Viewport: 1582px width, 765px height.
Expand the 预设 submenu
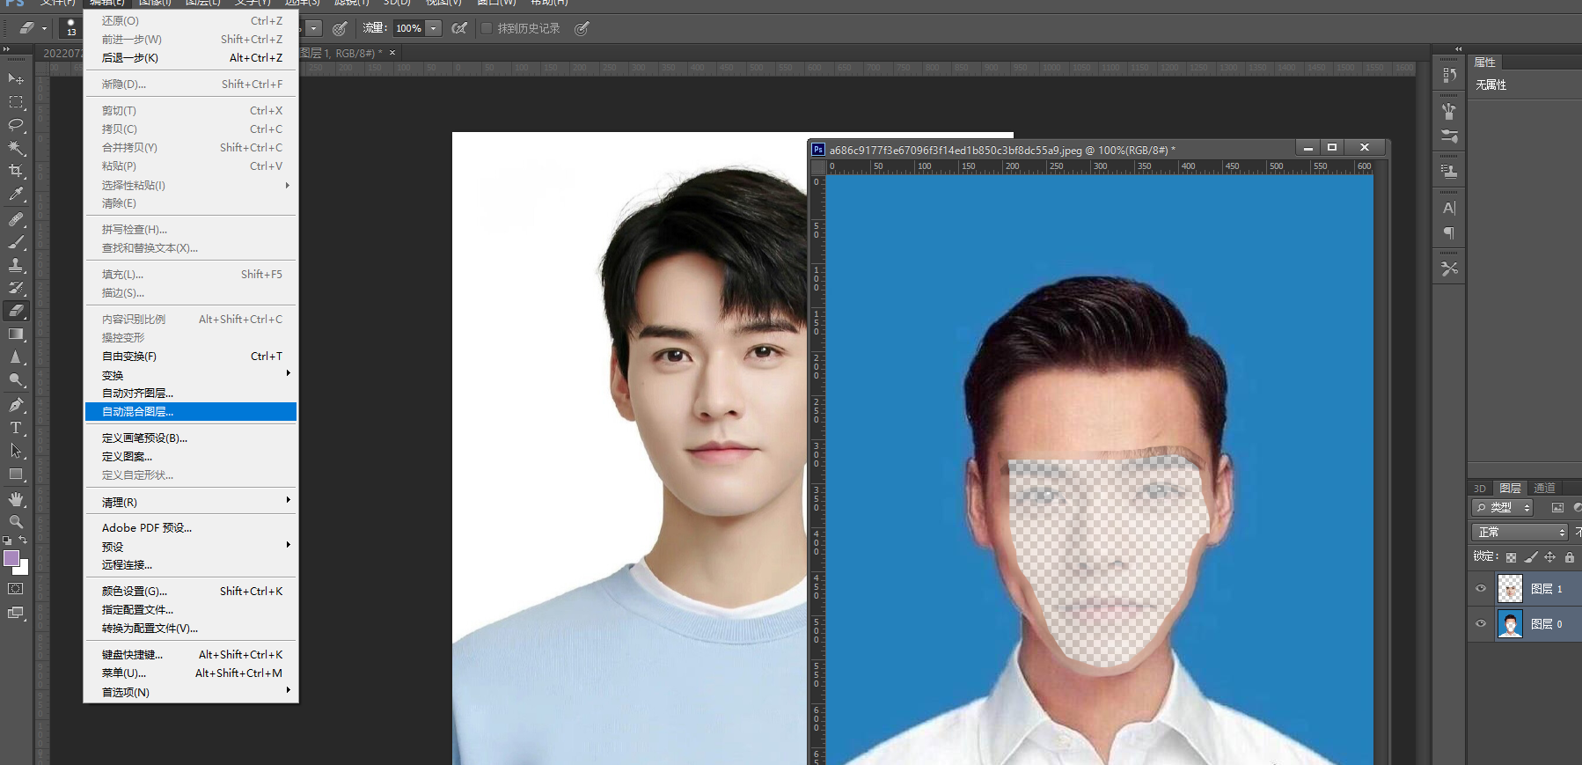pos(190,547)
